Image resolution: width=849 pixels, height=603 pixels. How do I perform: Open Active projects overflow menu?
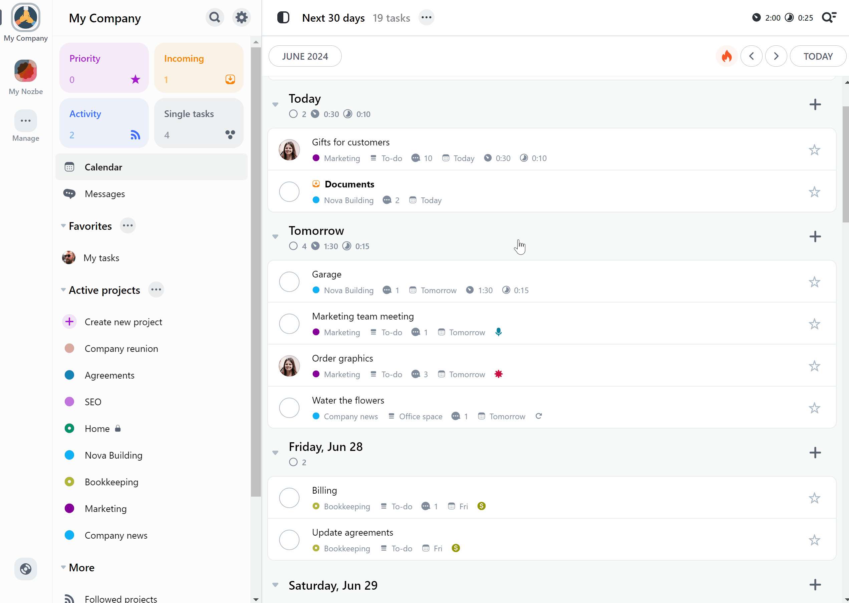click(156, 290)
